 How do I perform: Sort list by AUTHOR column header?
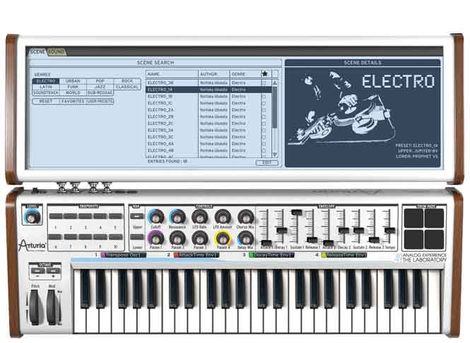pos(214,73)
